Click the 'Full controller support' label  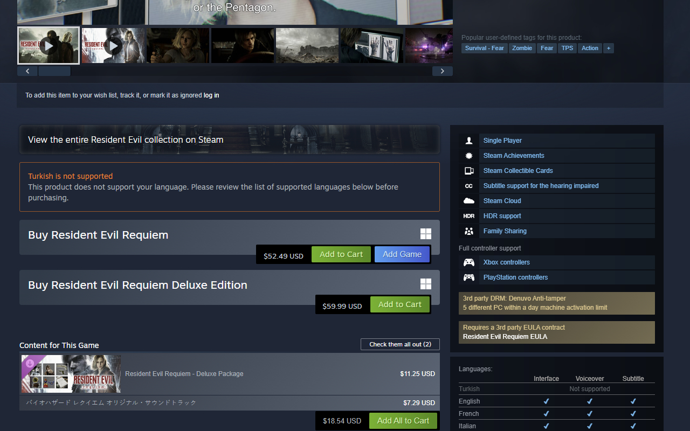coord(490,248)
